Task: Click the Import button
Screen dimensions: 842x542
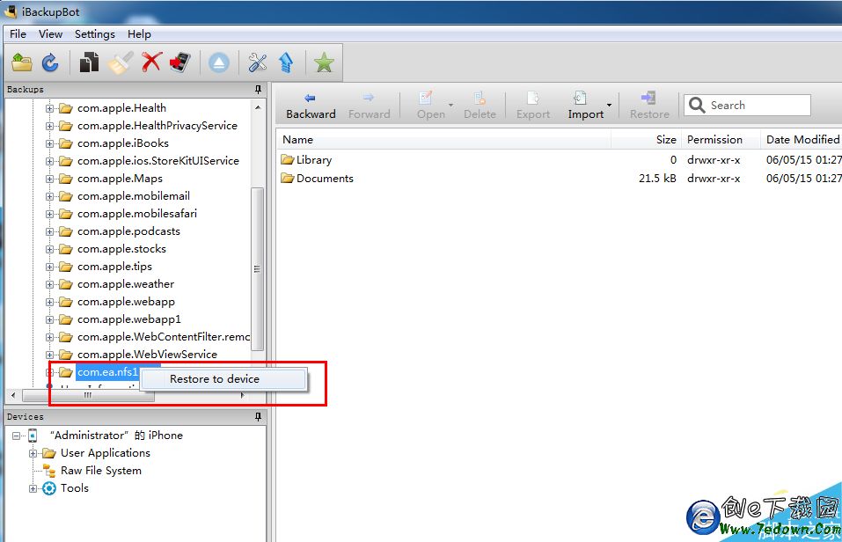Action: 585,106
